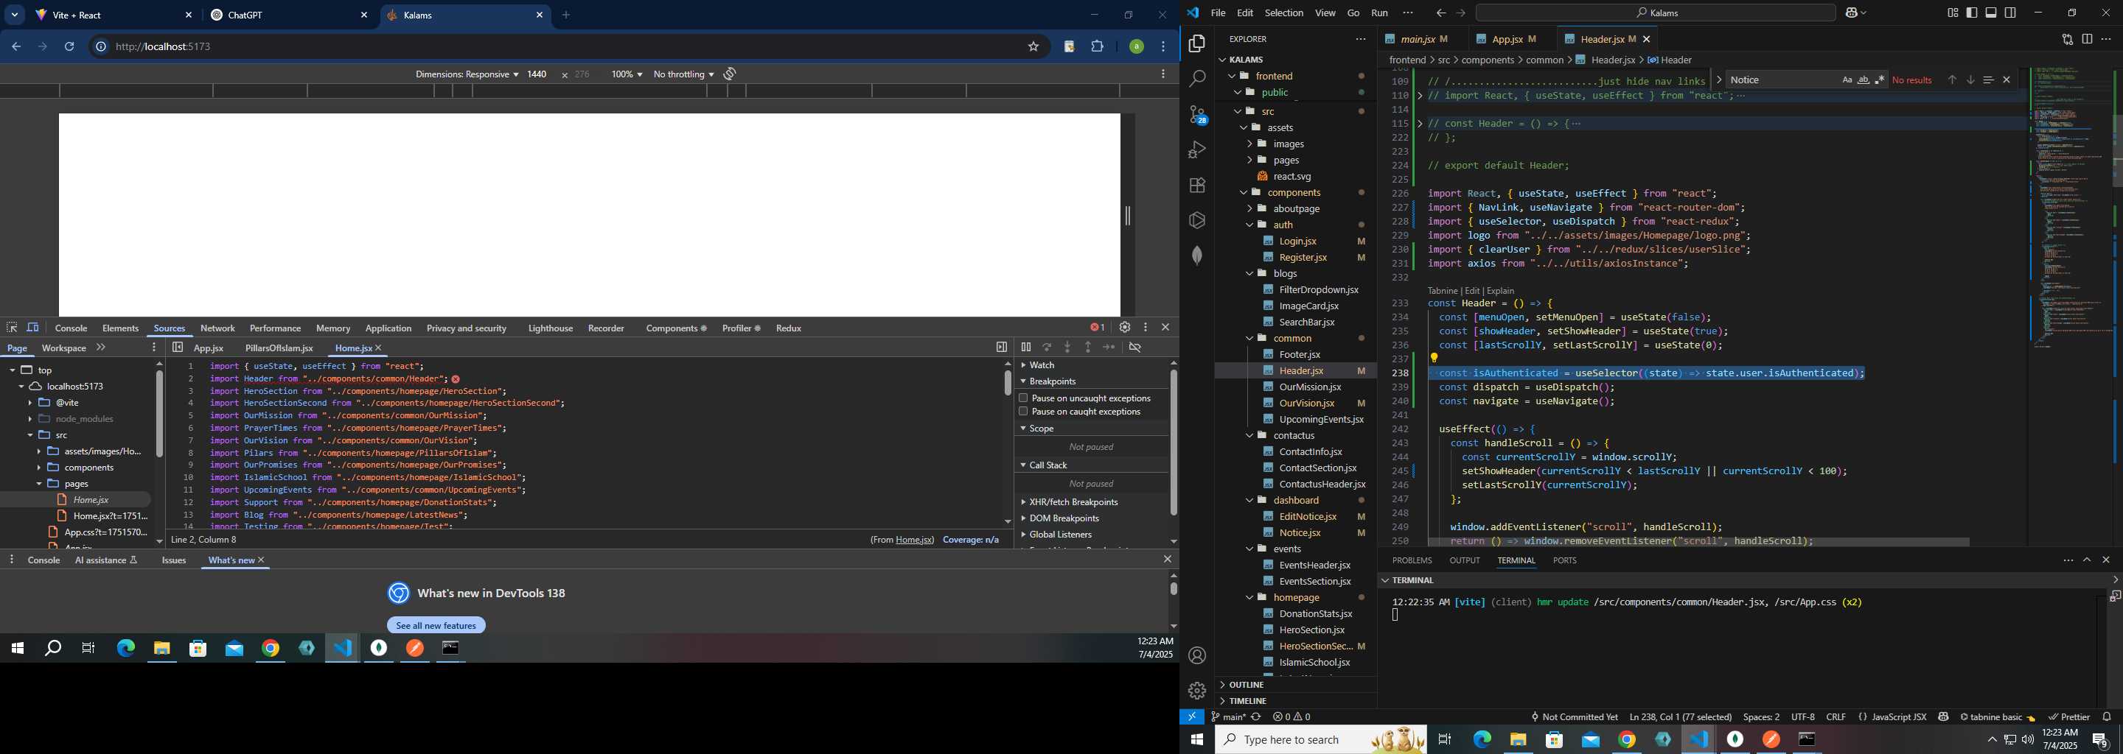Image resolution: width=2123 pixels, height=754 pixels.
Task: Click Prettier in VS Code status bar
Action: 2068,717
